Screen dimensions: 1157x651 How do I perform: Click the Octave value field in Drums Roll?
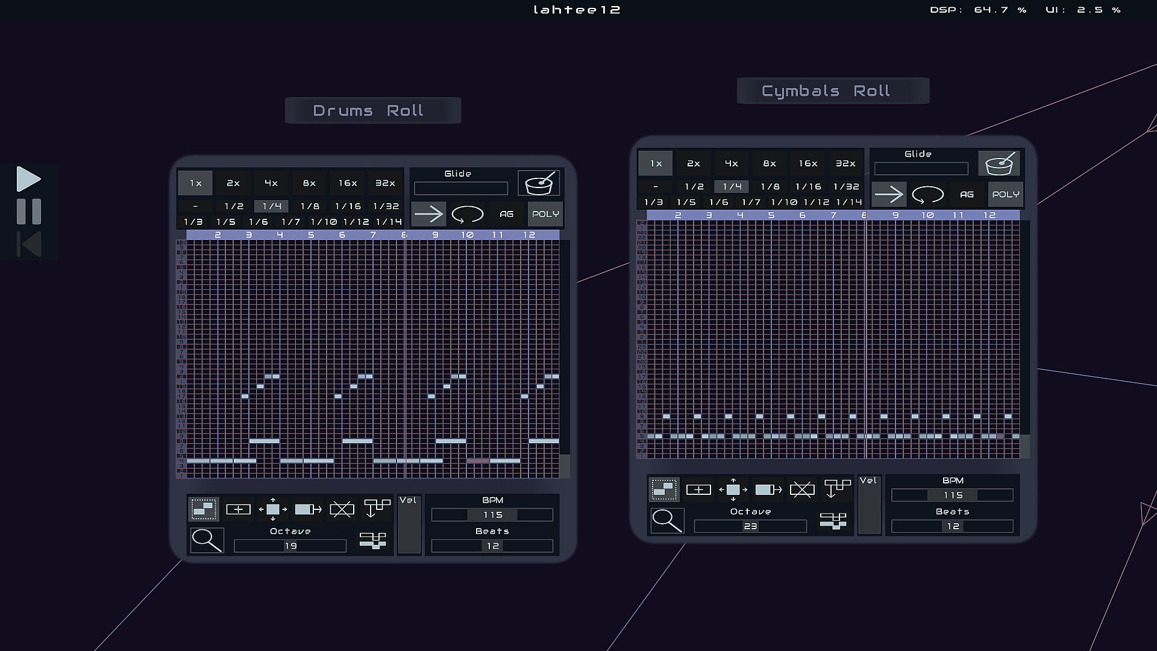290,546
